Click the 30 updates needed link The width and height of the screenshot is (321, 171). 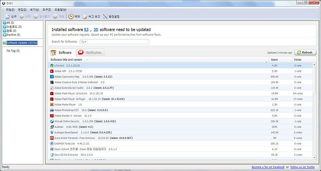(x=96, y=30)
